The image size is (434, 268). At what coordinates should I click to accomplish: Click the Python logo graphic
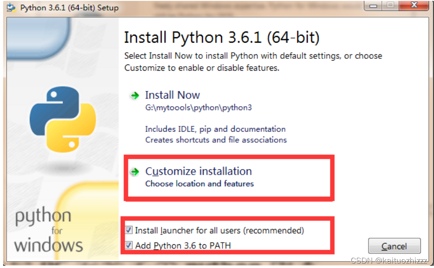point(63,119)
